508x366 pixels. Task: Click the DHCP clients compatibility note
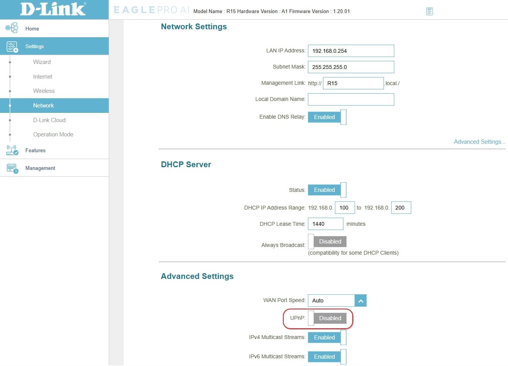(353, 253)
